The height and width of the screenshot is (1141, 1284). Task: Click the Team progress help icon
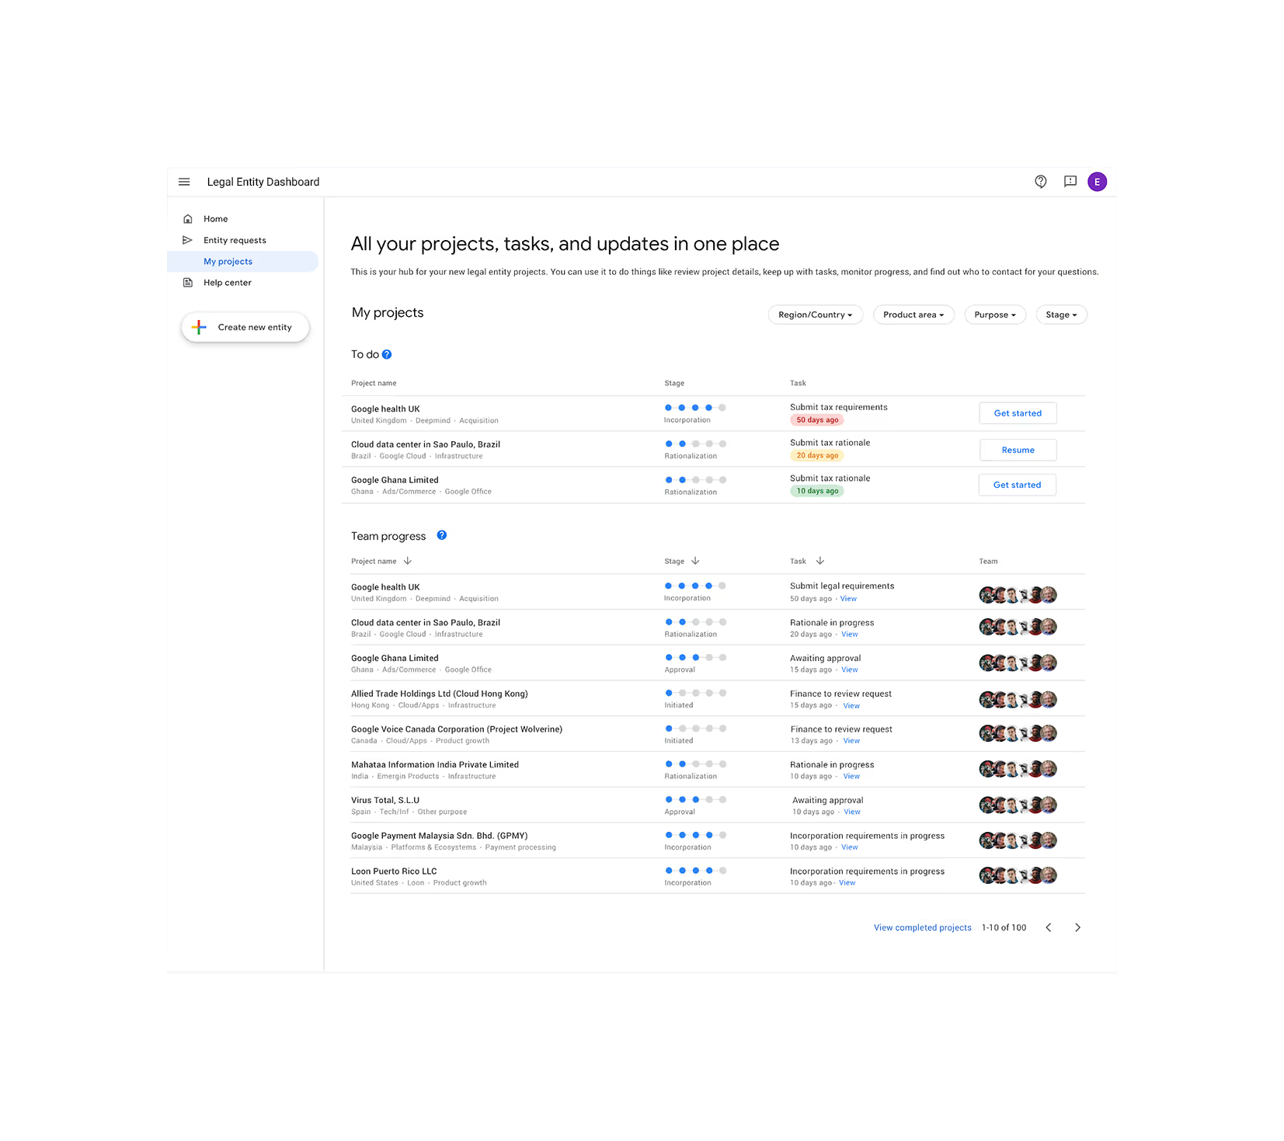pyautogui.click(x=441, y=535)
